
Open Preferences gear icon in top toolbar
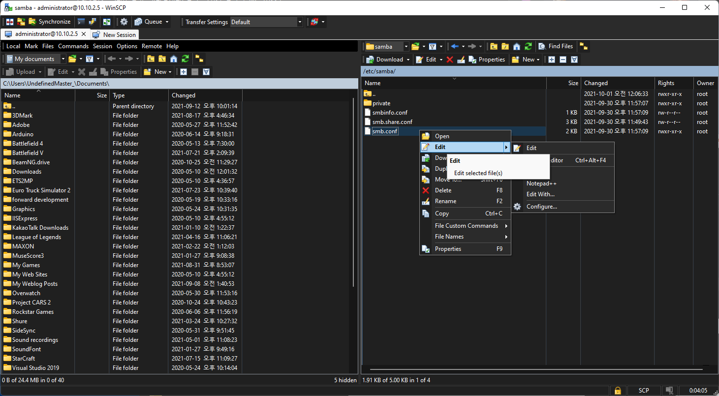[x=124, y=22]
